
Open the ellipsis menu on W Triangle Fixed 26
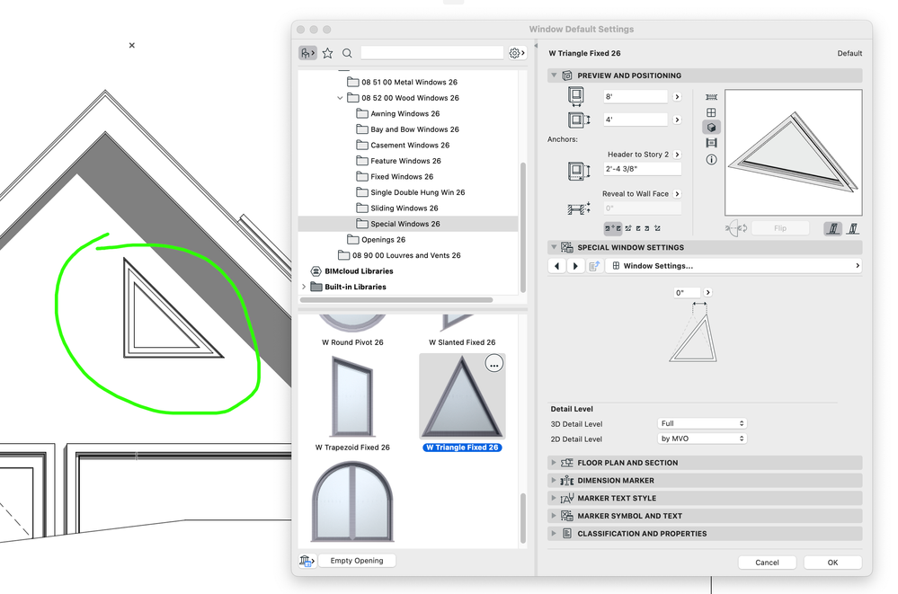point(494,364)
